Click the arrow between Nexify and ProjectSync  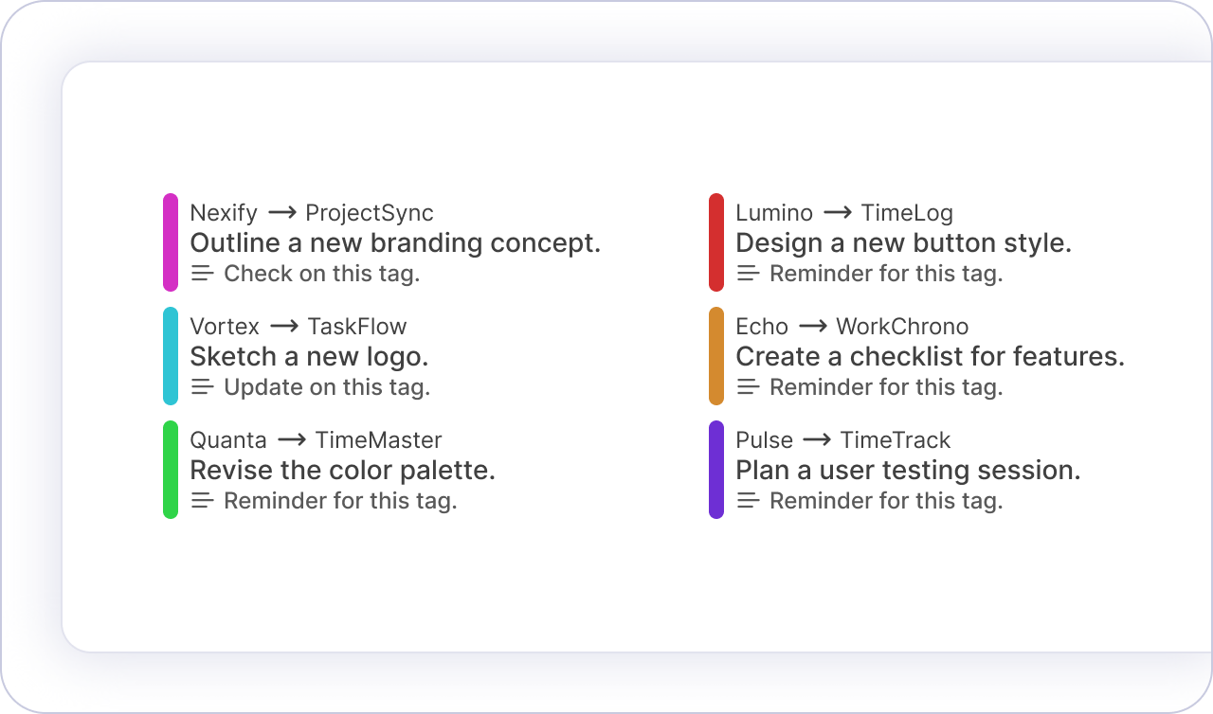tap(281, 213)
